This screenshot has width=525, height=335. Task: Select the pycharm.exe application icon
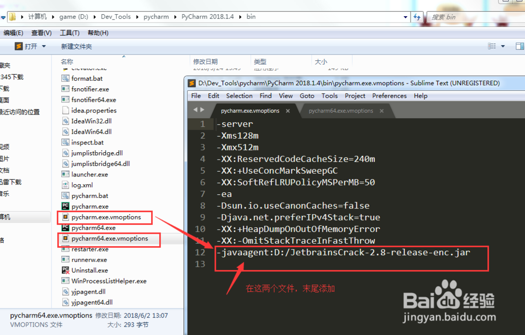65,206
